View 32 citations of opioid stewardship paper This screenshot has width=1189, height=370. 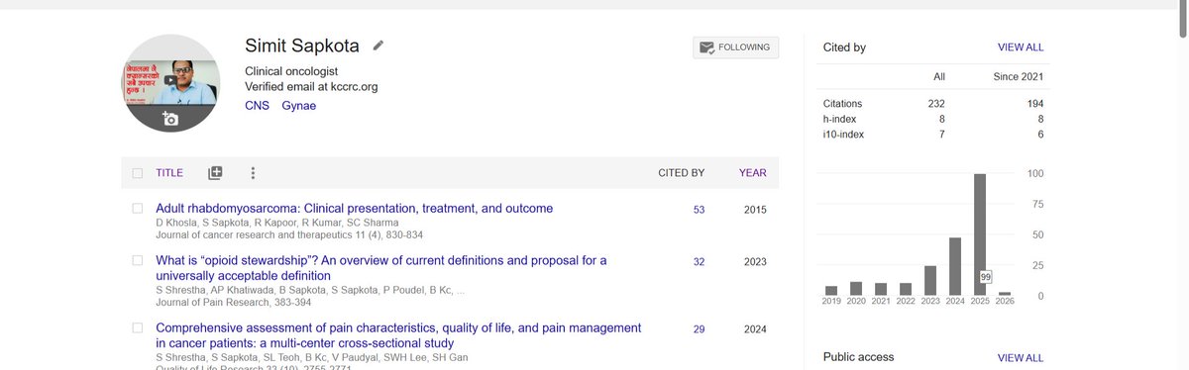[x=699, y=261]
